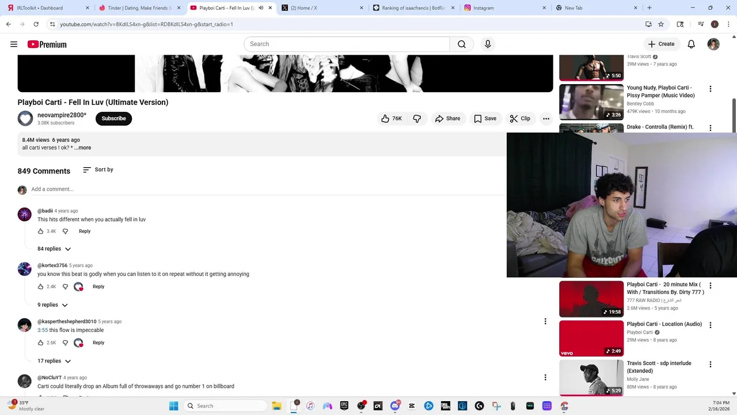Like the comment by @kaspertheshepherd3010
The height and width of the screenshot is (415, 737).
tap(40, 343)
